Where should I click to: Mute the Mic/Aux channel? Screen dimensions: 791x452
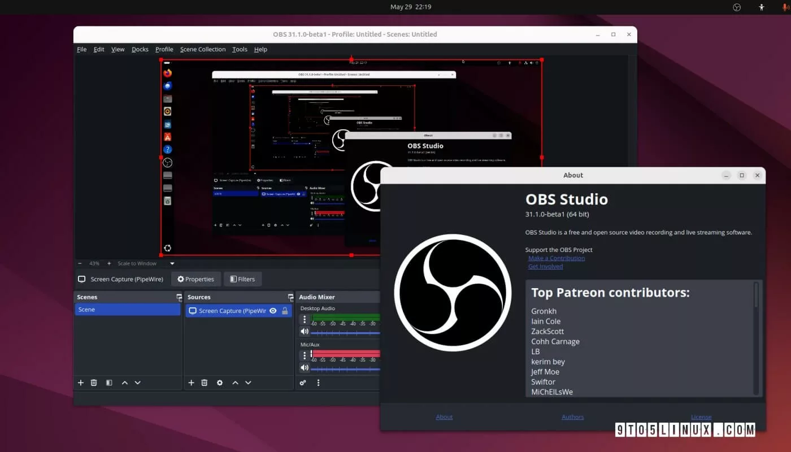point(305,368)
